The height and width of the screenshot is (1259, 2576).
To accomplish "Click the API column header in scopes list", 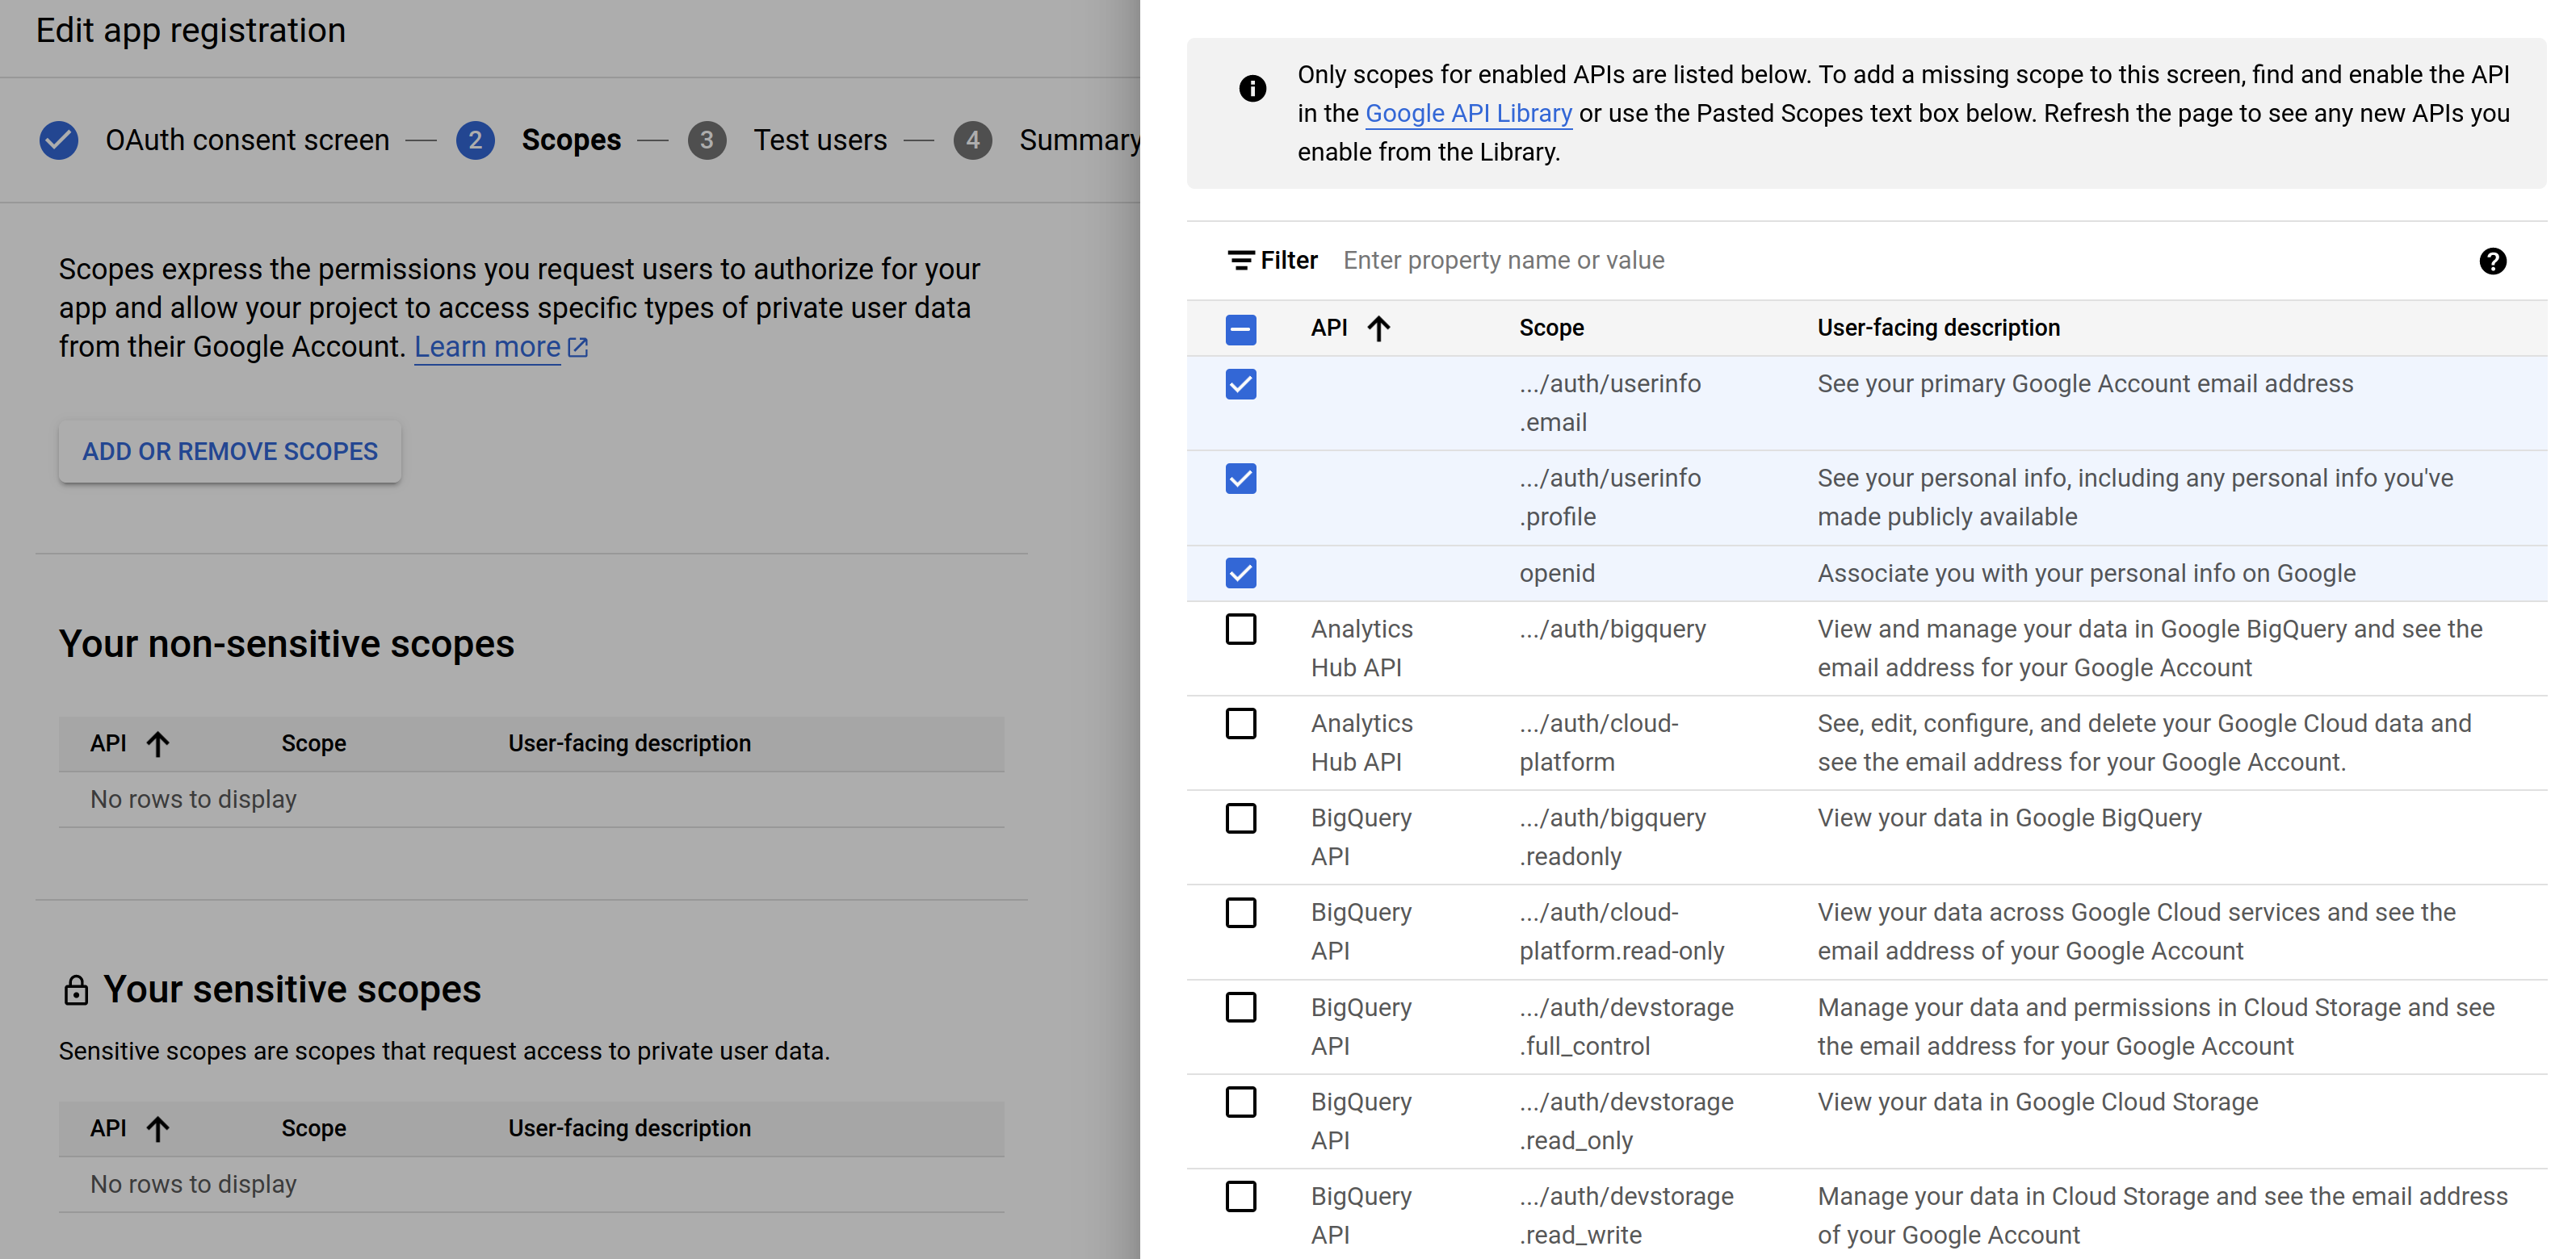I will [1329, 328].
